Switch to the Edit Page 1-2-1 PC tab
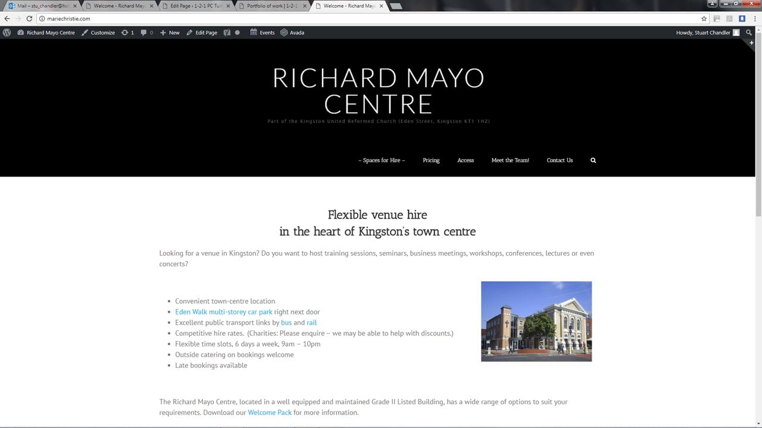762x428 pixels. 196,6
